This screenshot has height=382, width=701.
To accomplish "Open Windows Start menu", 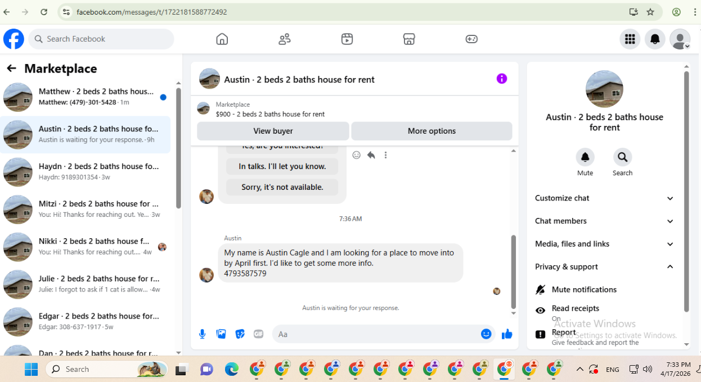I will [x=31, y=369].
